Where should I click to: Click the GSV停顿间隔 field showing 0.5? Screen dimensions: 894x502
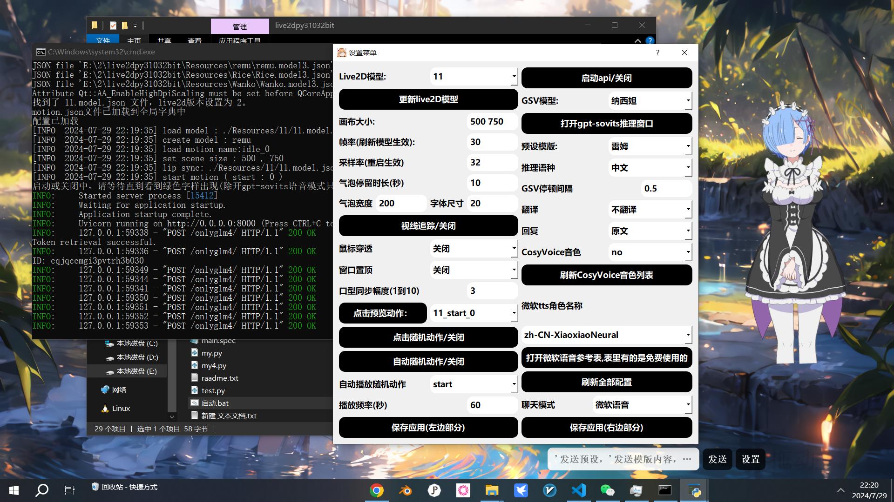click(667, 188)
